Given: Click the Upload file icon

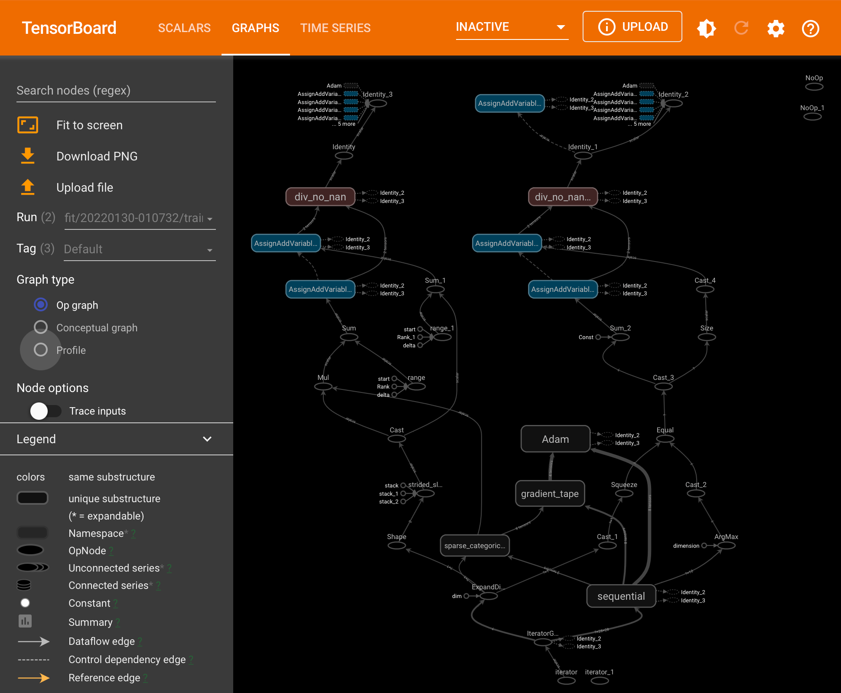Looking at the screenshot, I should tap(28, 187).
